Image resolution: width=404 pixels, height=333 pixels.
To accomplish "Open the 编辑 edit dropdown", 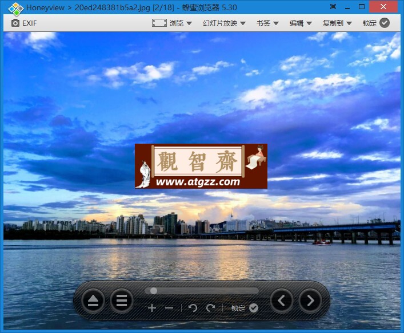I will (301, 23).
